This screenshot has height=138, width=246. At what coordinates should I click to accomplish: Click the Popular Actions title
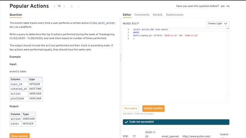click(29, 6)
